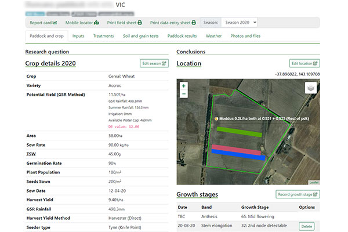Click printer icon beside Print field sheet
The width and height of the screenshot is (348, 232).
(x=140, y=23)
